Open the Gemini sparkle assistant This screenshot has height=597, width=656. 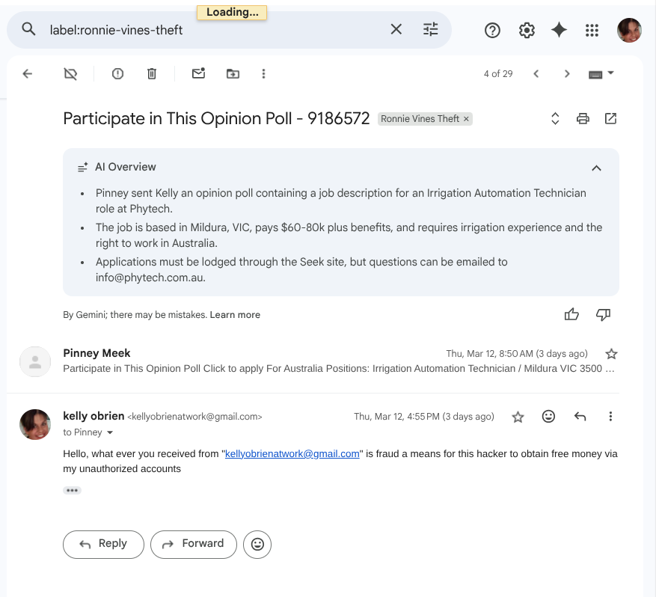point(559,30)
